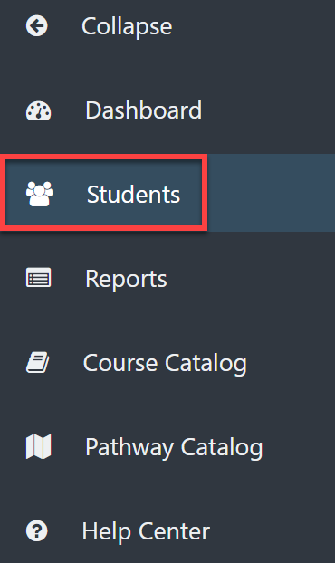Click the word Help in Help Center

tap(106, 531)
